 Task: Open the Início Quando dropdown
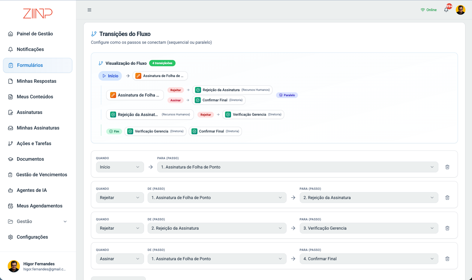coord(120,167)
